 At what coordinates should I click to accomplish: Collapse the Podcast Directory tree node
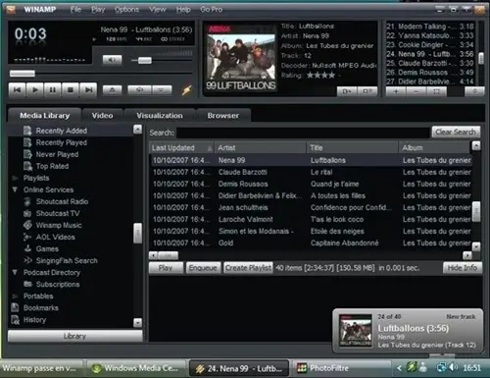tap(15, 272)
